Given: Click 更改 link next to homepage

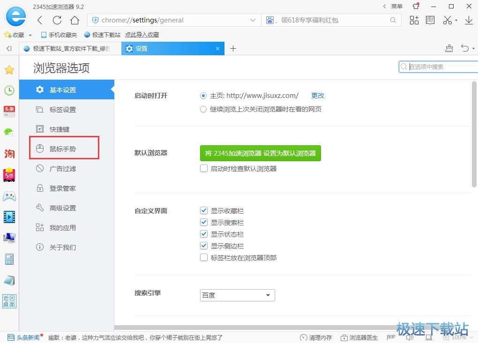Looking at the screenshot, I should [x=318, y=96].
